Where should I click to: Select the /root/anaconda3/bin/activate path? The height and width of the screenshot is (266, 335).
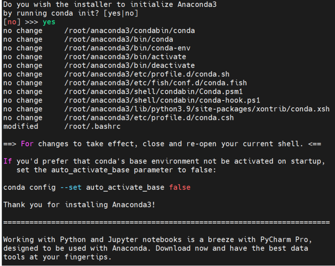click(125, 57)
